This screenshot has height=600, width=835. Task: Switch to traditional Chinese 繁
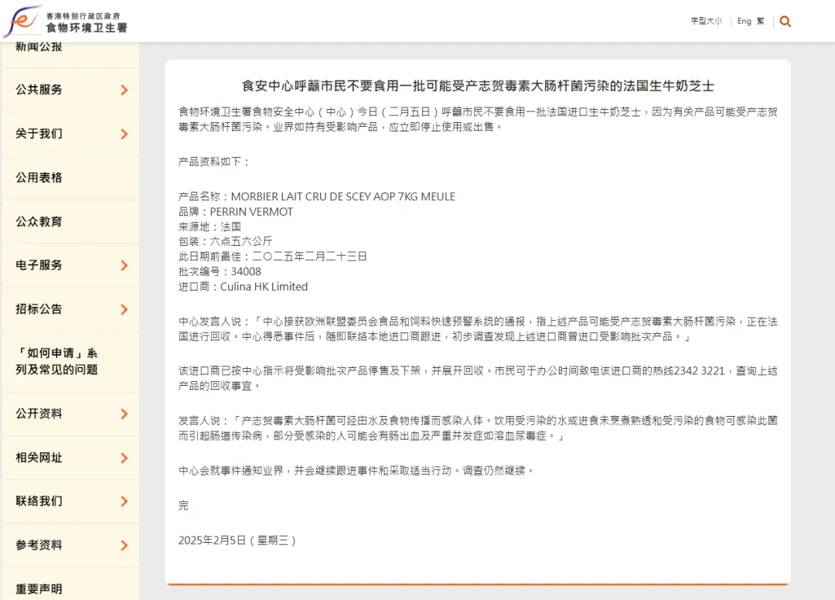pyautogui.click(x=761, y=22)
